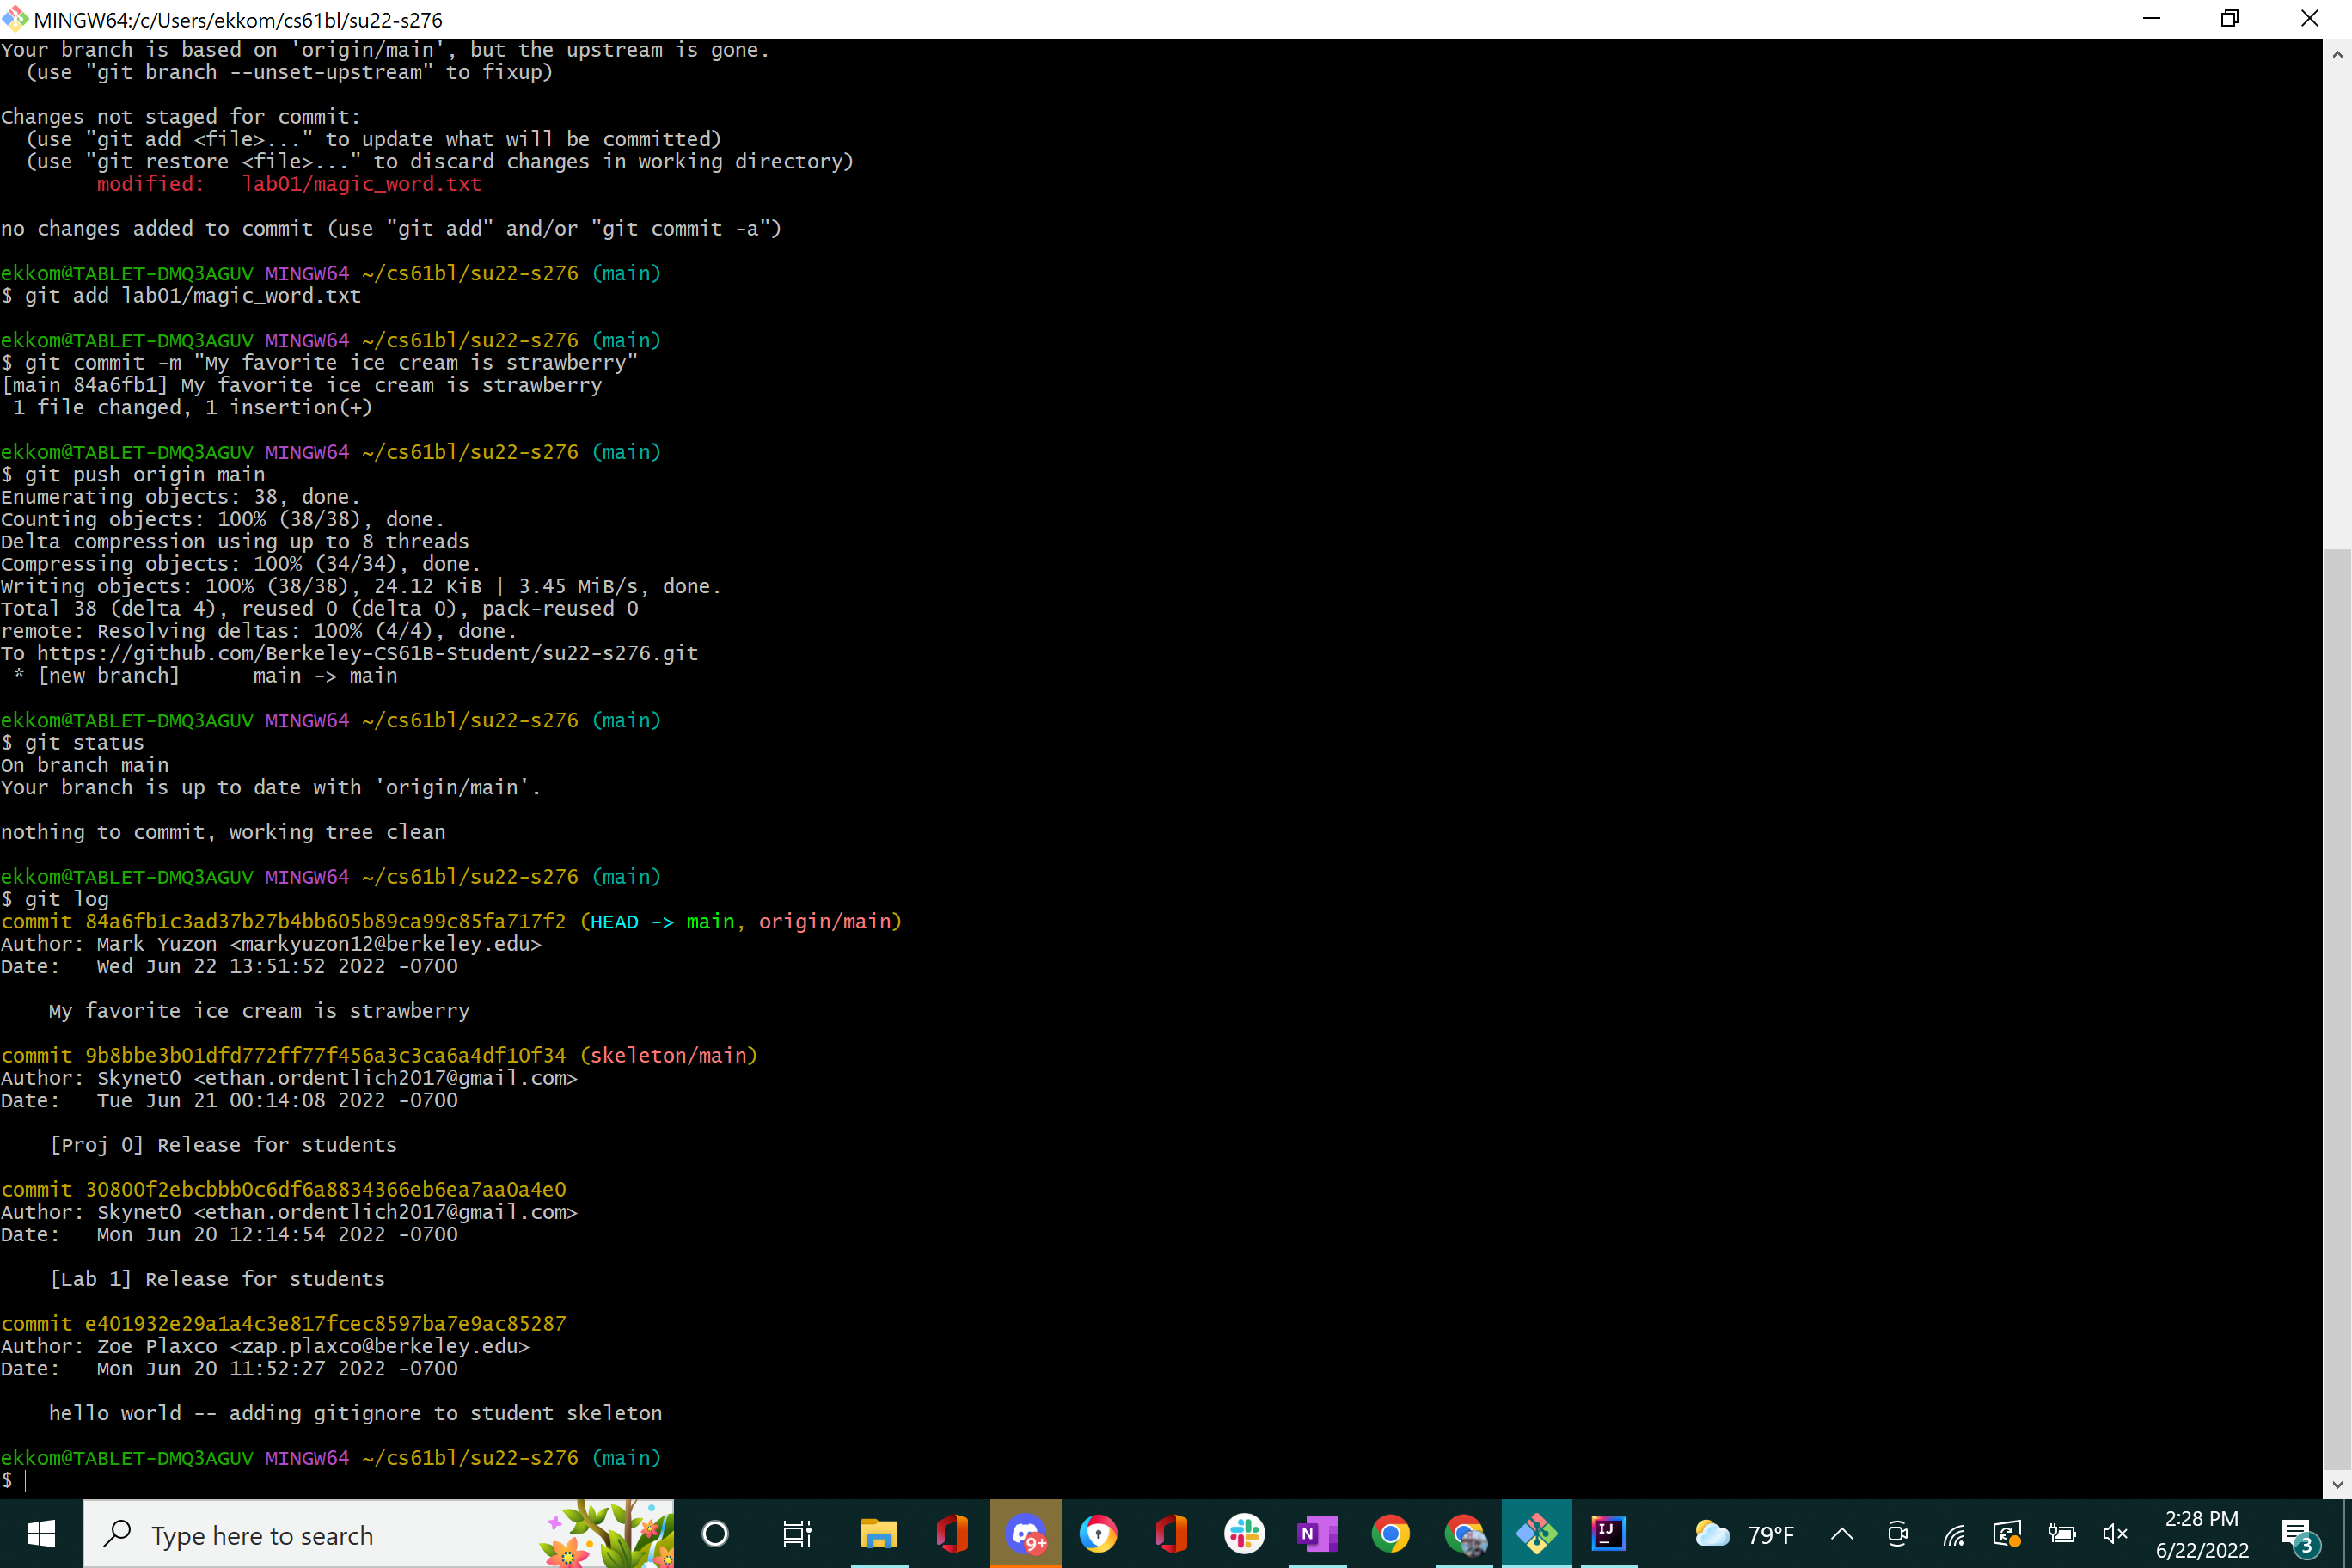Open Task View in the taskbar
The image size is (2352, 1568).
[796, 1533]
